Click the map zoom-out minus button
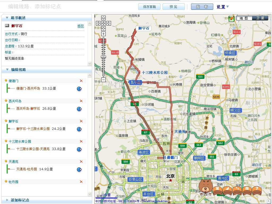Screen dimensions: 272x204 pyautogui.click(x=103, y=80)
